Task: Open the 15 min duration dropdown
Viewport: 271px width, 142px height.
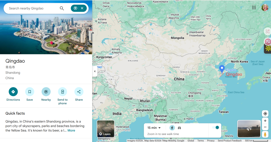Action: (x=154, y=128)
